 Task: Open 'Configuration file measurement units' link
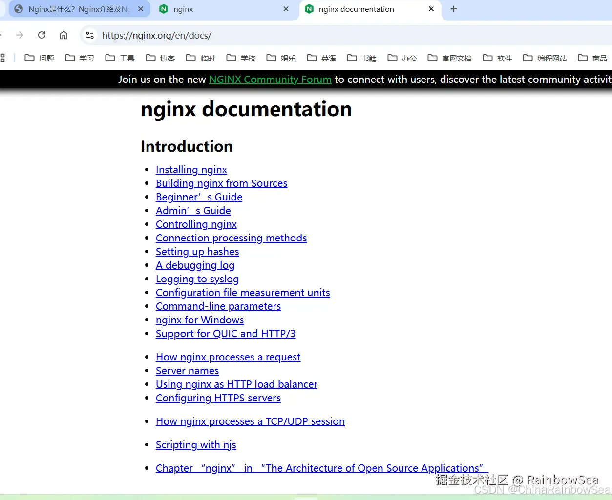point(243,293)
